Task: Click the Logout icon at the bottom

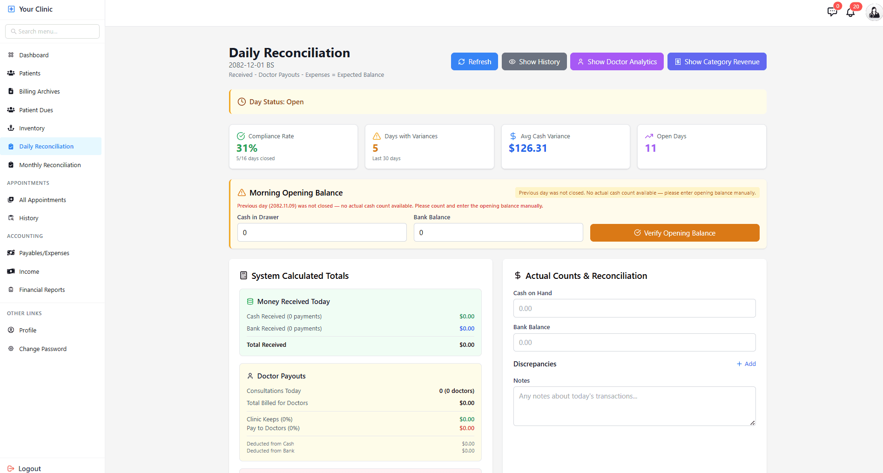Action: click(11, 468)
